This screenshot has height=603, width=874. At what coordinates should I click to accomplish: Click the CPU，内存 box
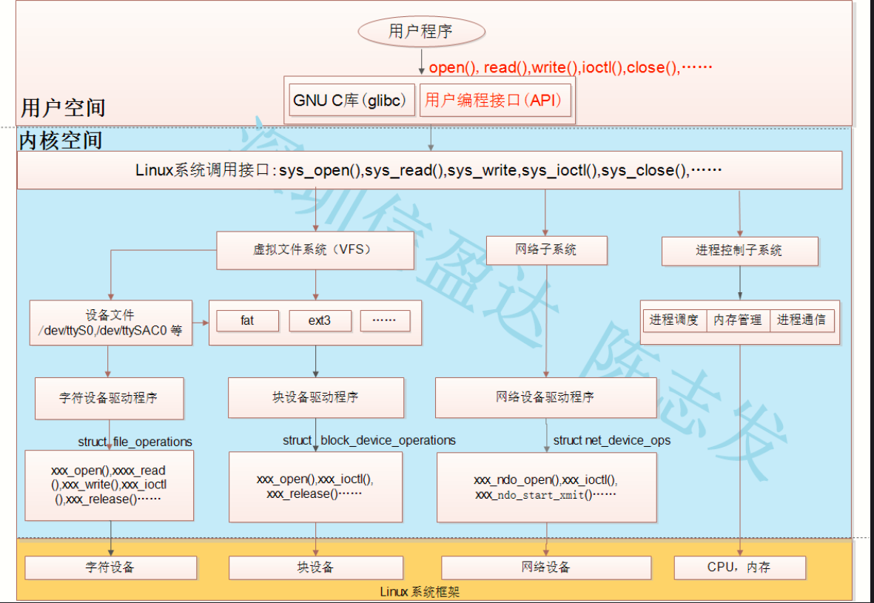pos(739,567)
